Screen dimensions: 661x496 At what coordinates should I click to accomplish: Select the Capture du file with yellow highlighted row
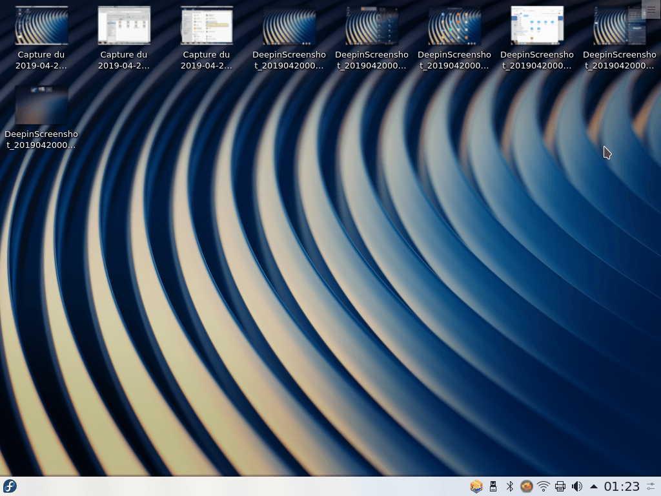click(x=207, y=38)
